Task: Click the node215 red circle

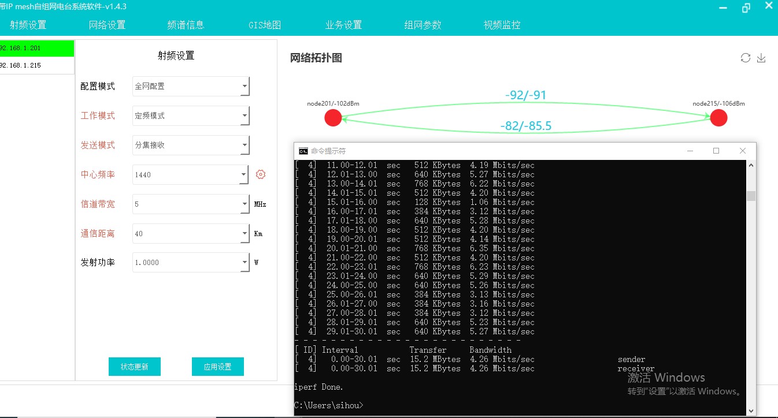Action: coord(718,118)
